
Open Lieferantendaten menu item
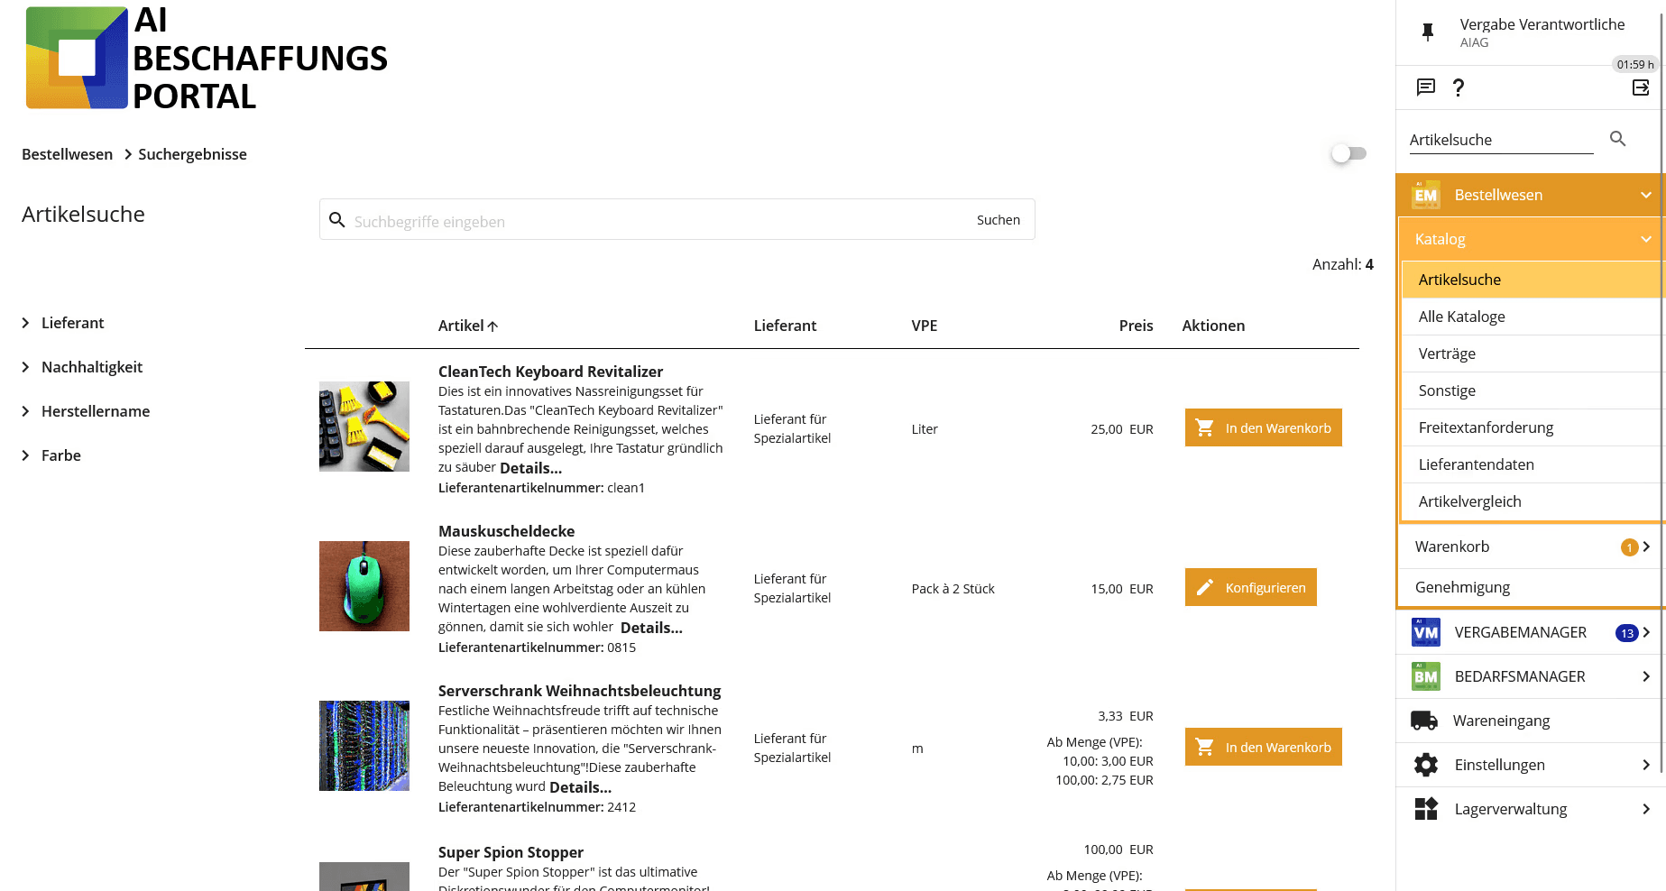1533,464
